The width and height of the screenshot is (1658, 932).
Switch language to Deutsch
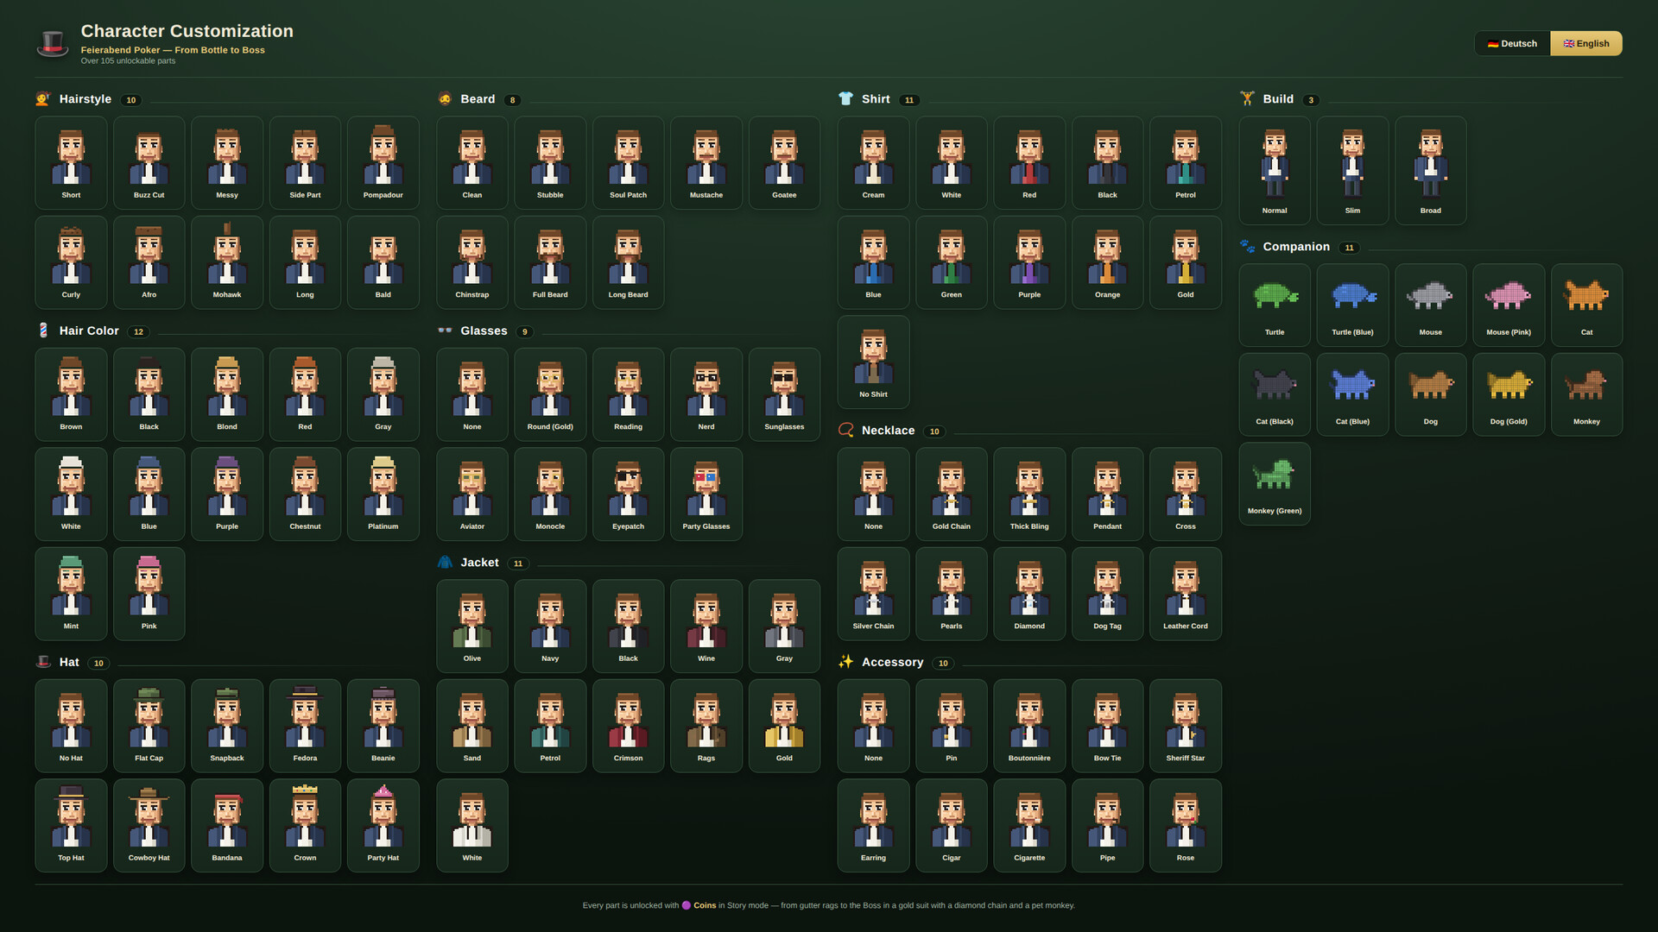[1512, 43]
